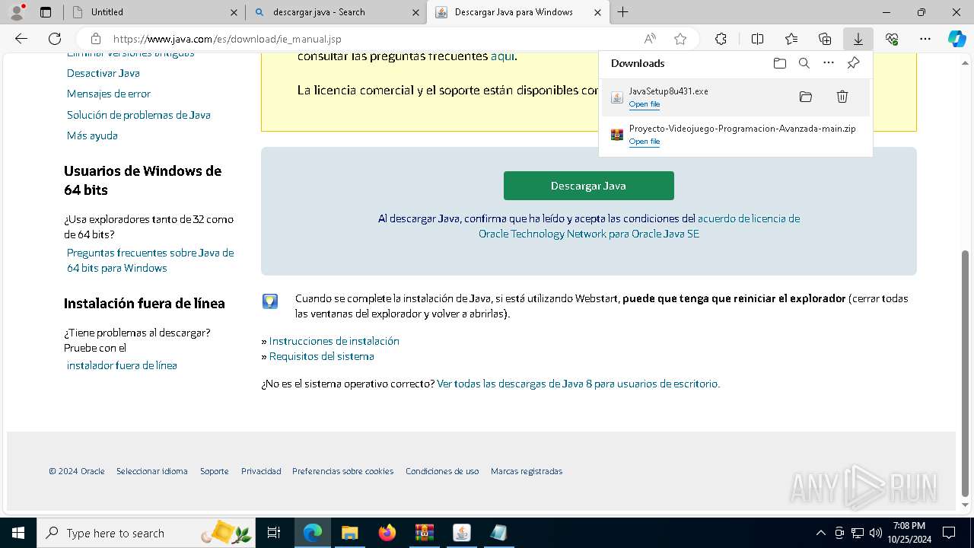Image resolution: width=974 pixels, height=548 pixels.
Task: Activate Read aloud icon in address bar
Action: click(650, 39)
